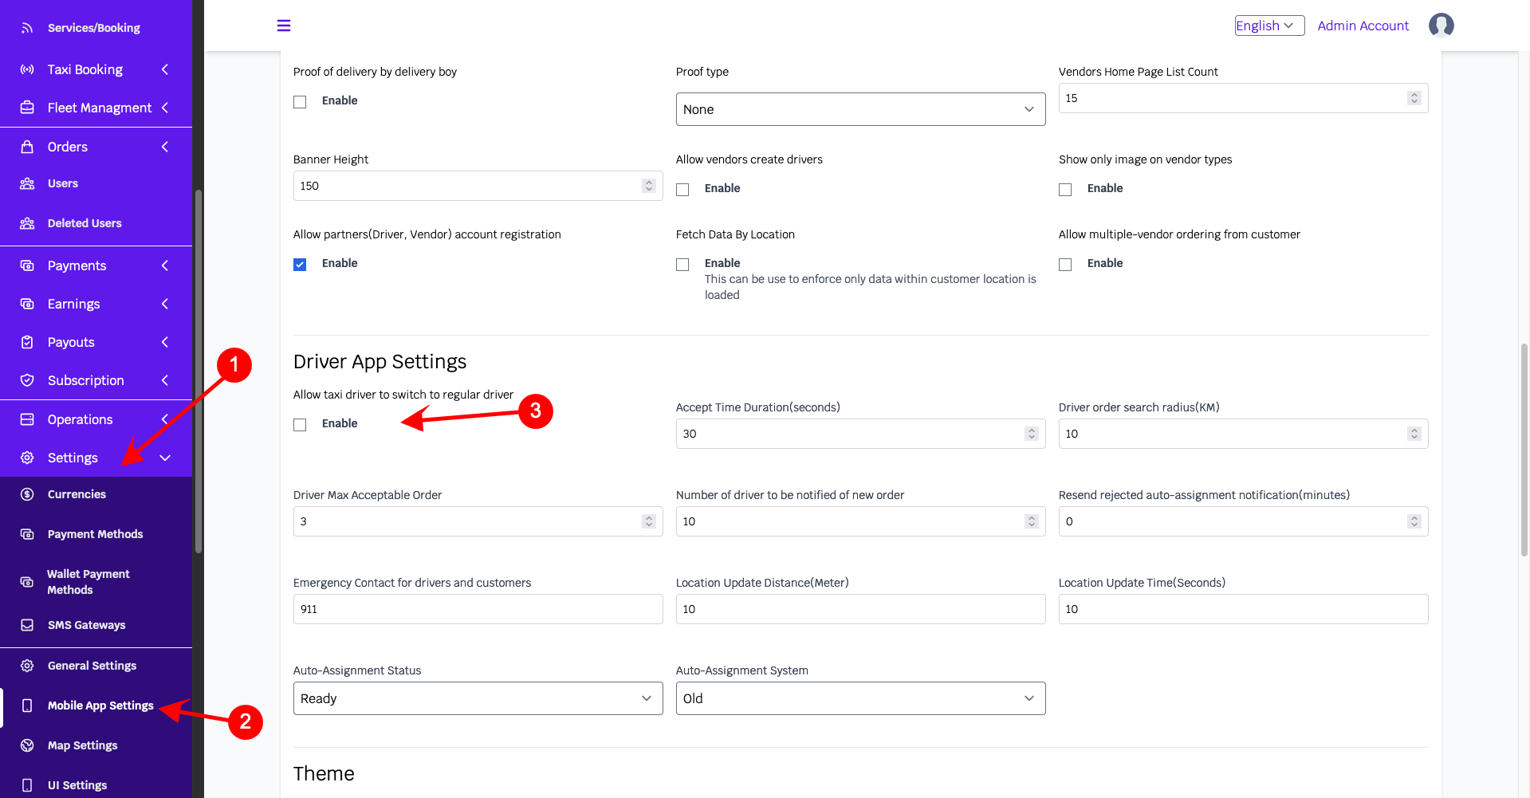Viewport: 1530px width, 798px height.
Task: Enable proof of delivery by delivery boy
Action: tap(300, 102)
